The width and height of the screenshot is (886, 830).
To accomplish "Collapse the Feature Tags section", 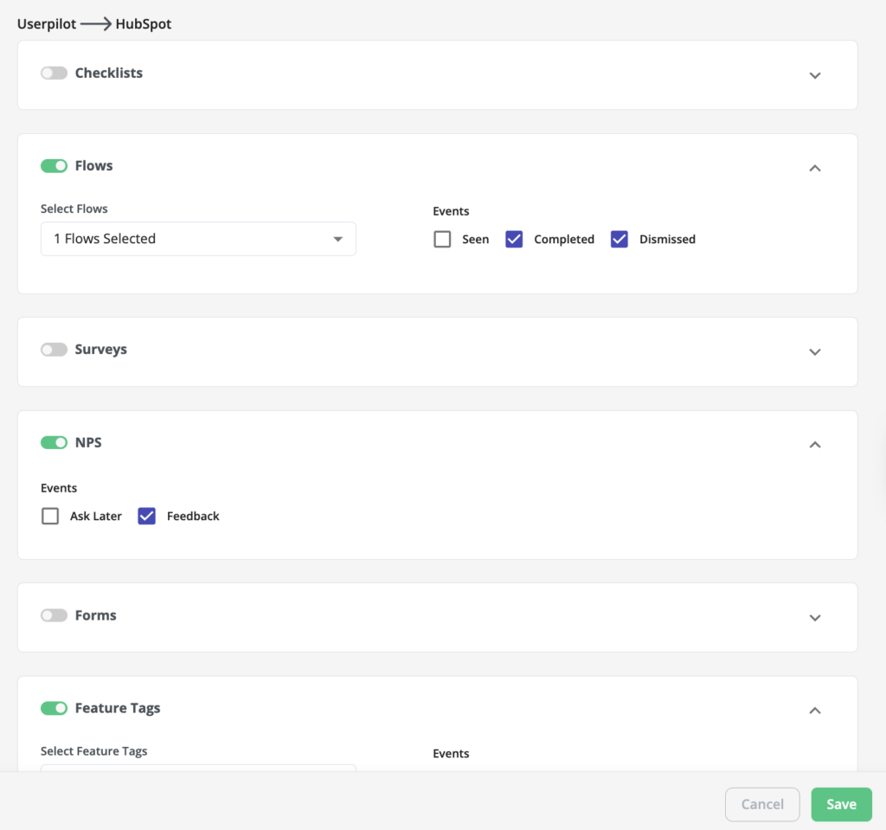I will click(x=814, y=711).
